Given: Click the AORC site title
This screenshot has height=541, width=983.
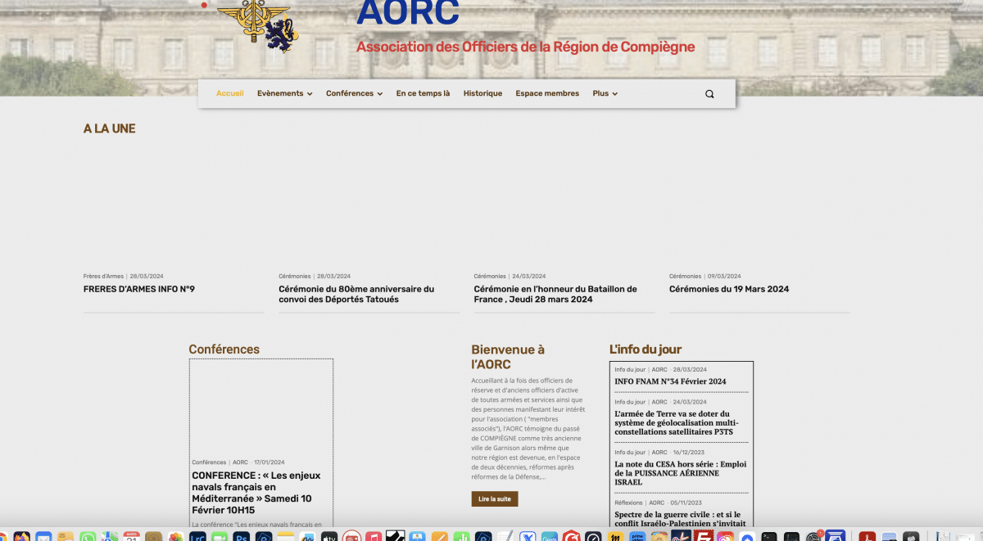Looking at the screenshot, I should (x=408, y=11).
